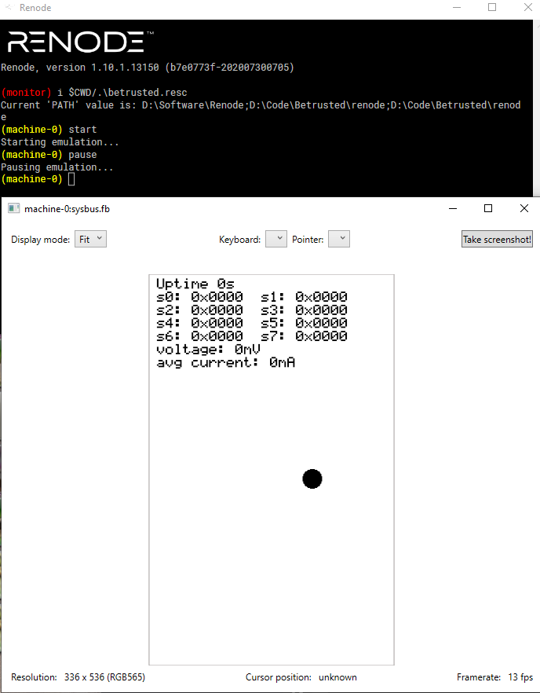Click the Cursor position unknown status
Screen dimensions: 540x693
tap(301, 677)
